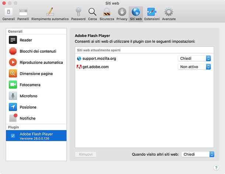Click the Fotocamera camera icon
This screenshot has height=174, width=225.
[13, 85]
